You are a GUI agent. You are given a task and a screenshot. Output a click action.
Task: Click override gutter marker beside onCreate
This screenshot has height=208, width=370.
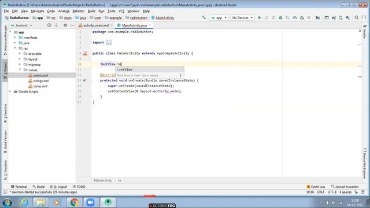coord(85,80)
